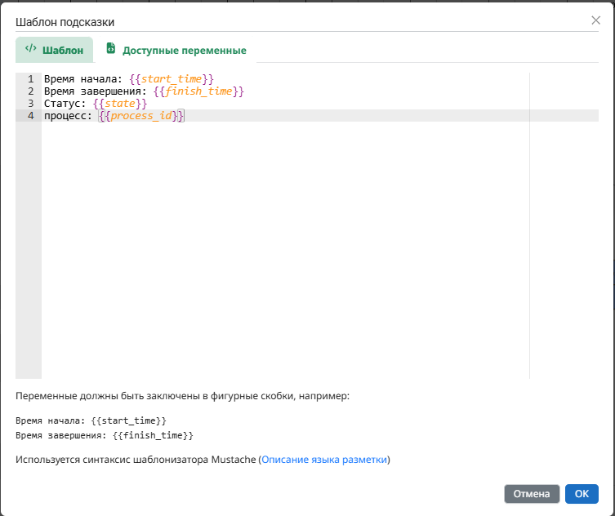The width and height of the screenshot is (615, 516).
Task: Click the word 'Mustache' in the syntax note
Action: point(234,460)
